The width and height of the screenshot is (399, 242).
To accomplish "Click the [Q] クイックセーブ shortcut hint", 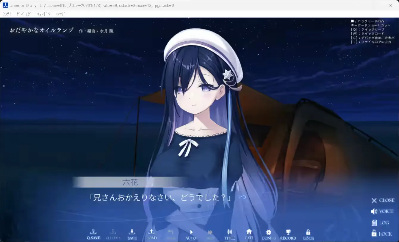I will point(368,29).
